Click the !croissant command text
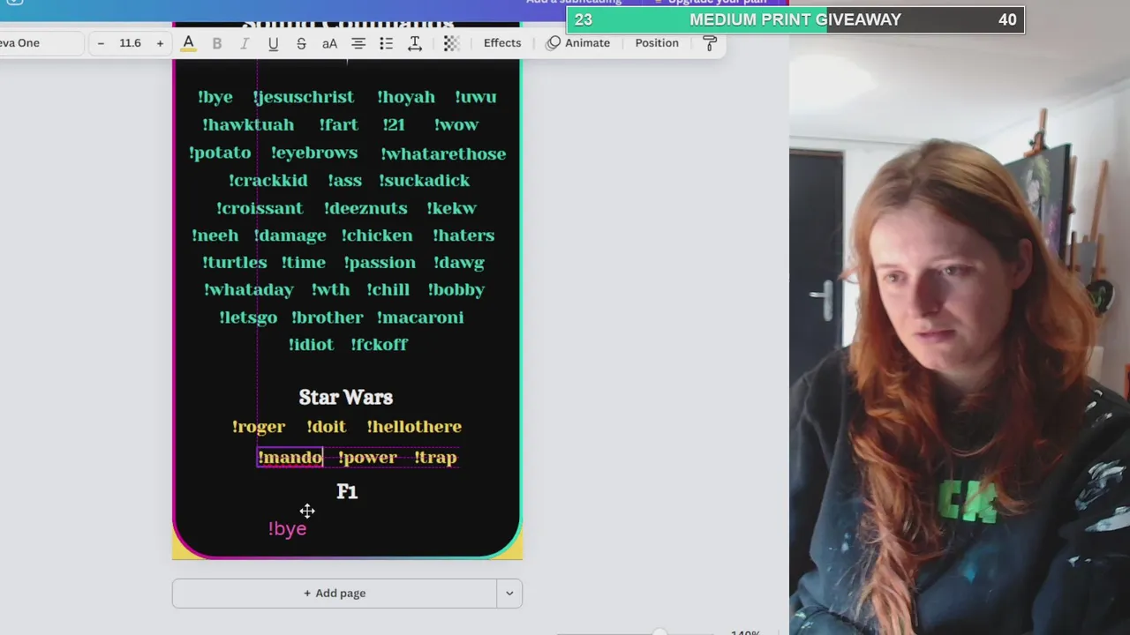The height and width of the screenshot is (635, 1130). pos(260,208)
